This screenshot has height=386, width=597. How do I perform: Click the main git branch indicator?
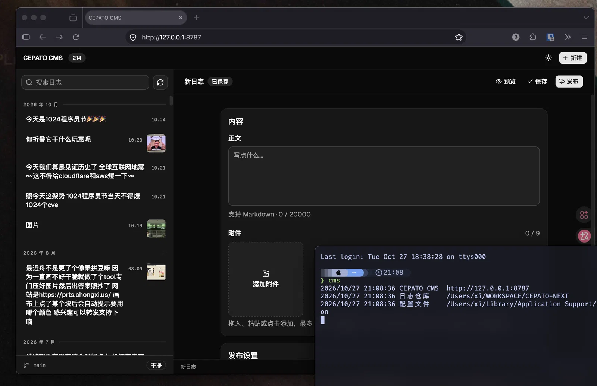35,365
